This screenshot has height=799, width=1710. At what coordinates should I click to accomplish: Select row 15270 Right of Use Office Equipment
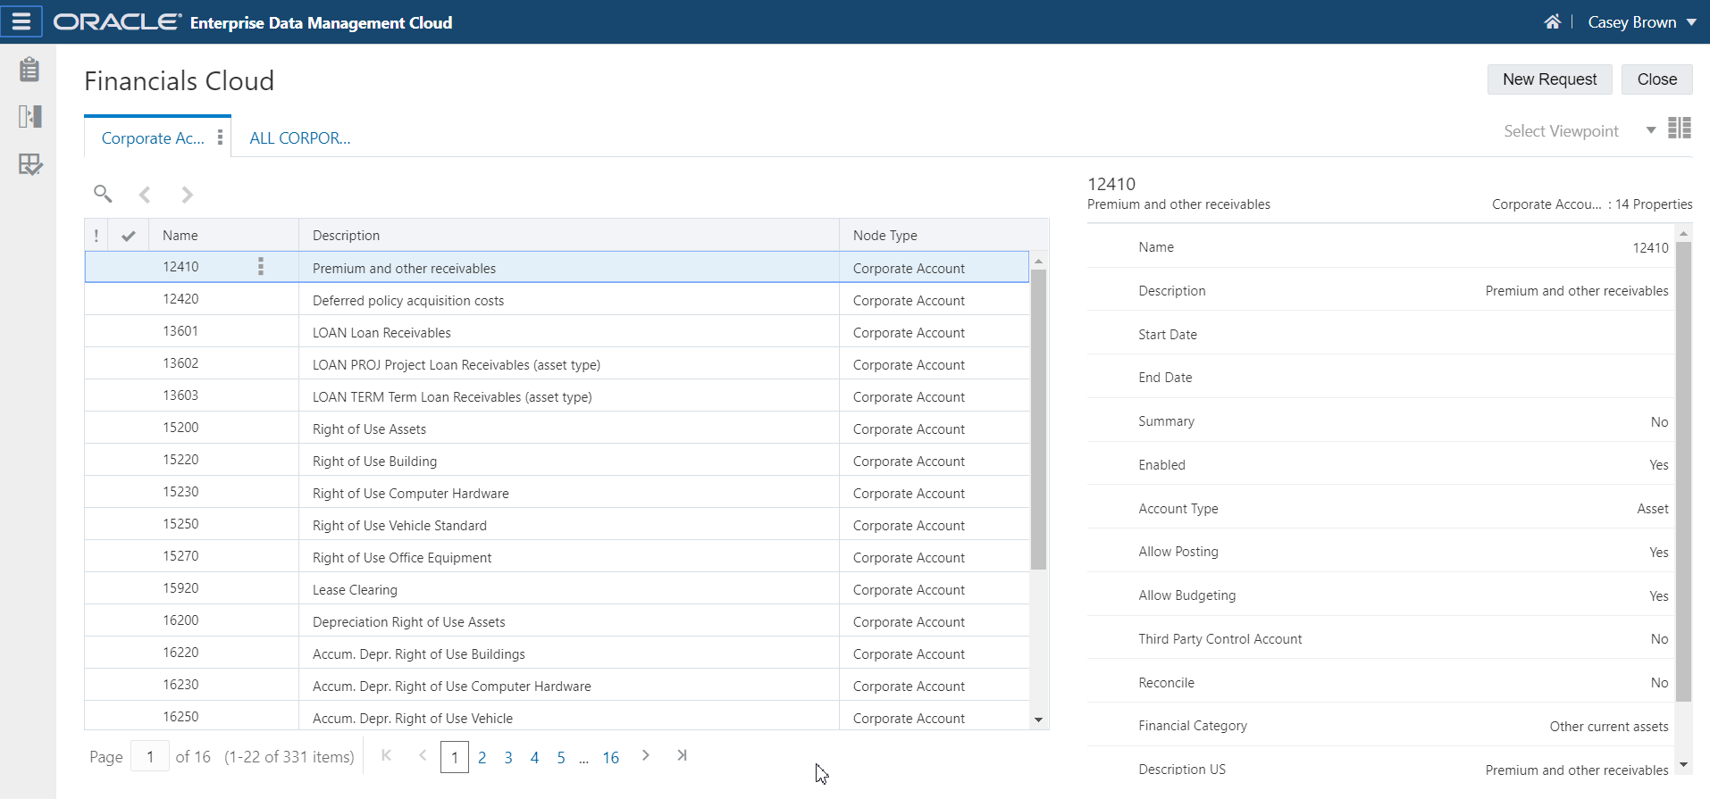557,557
